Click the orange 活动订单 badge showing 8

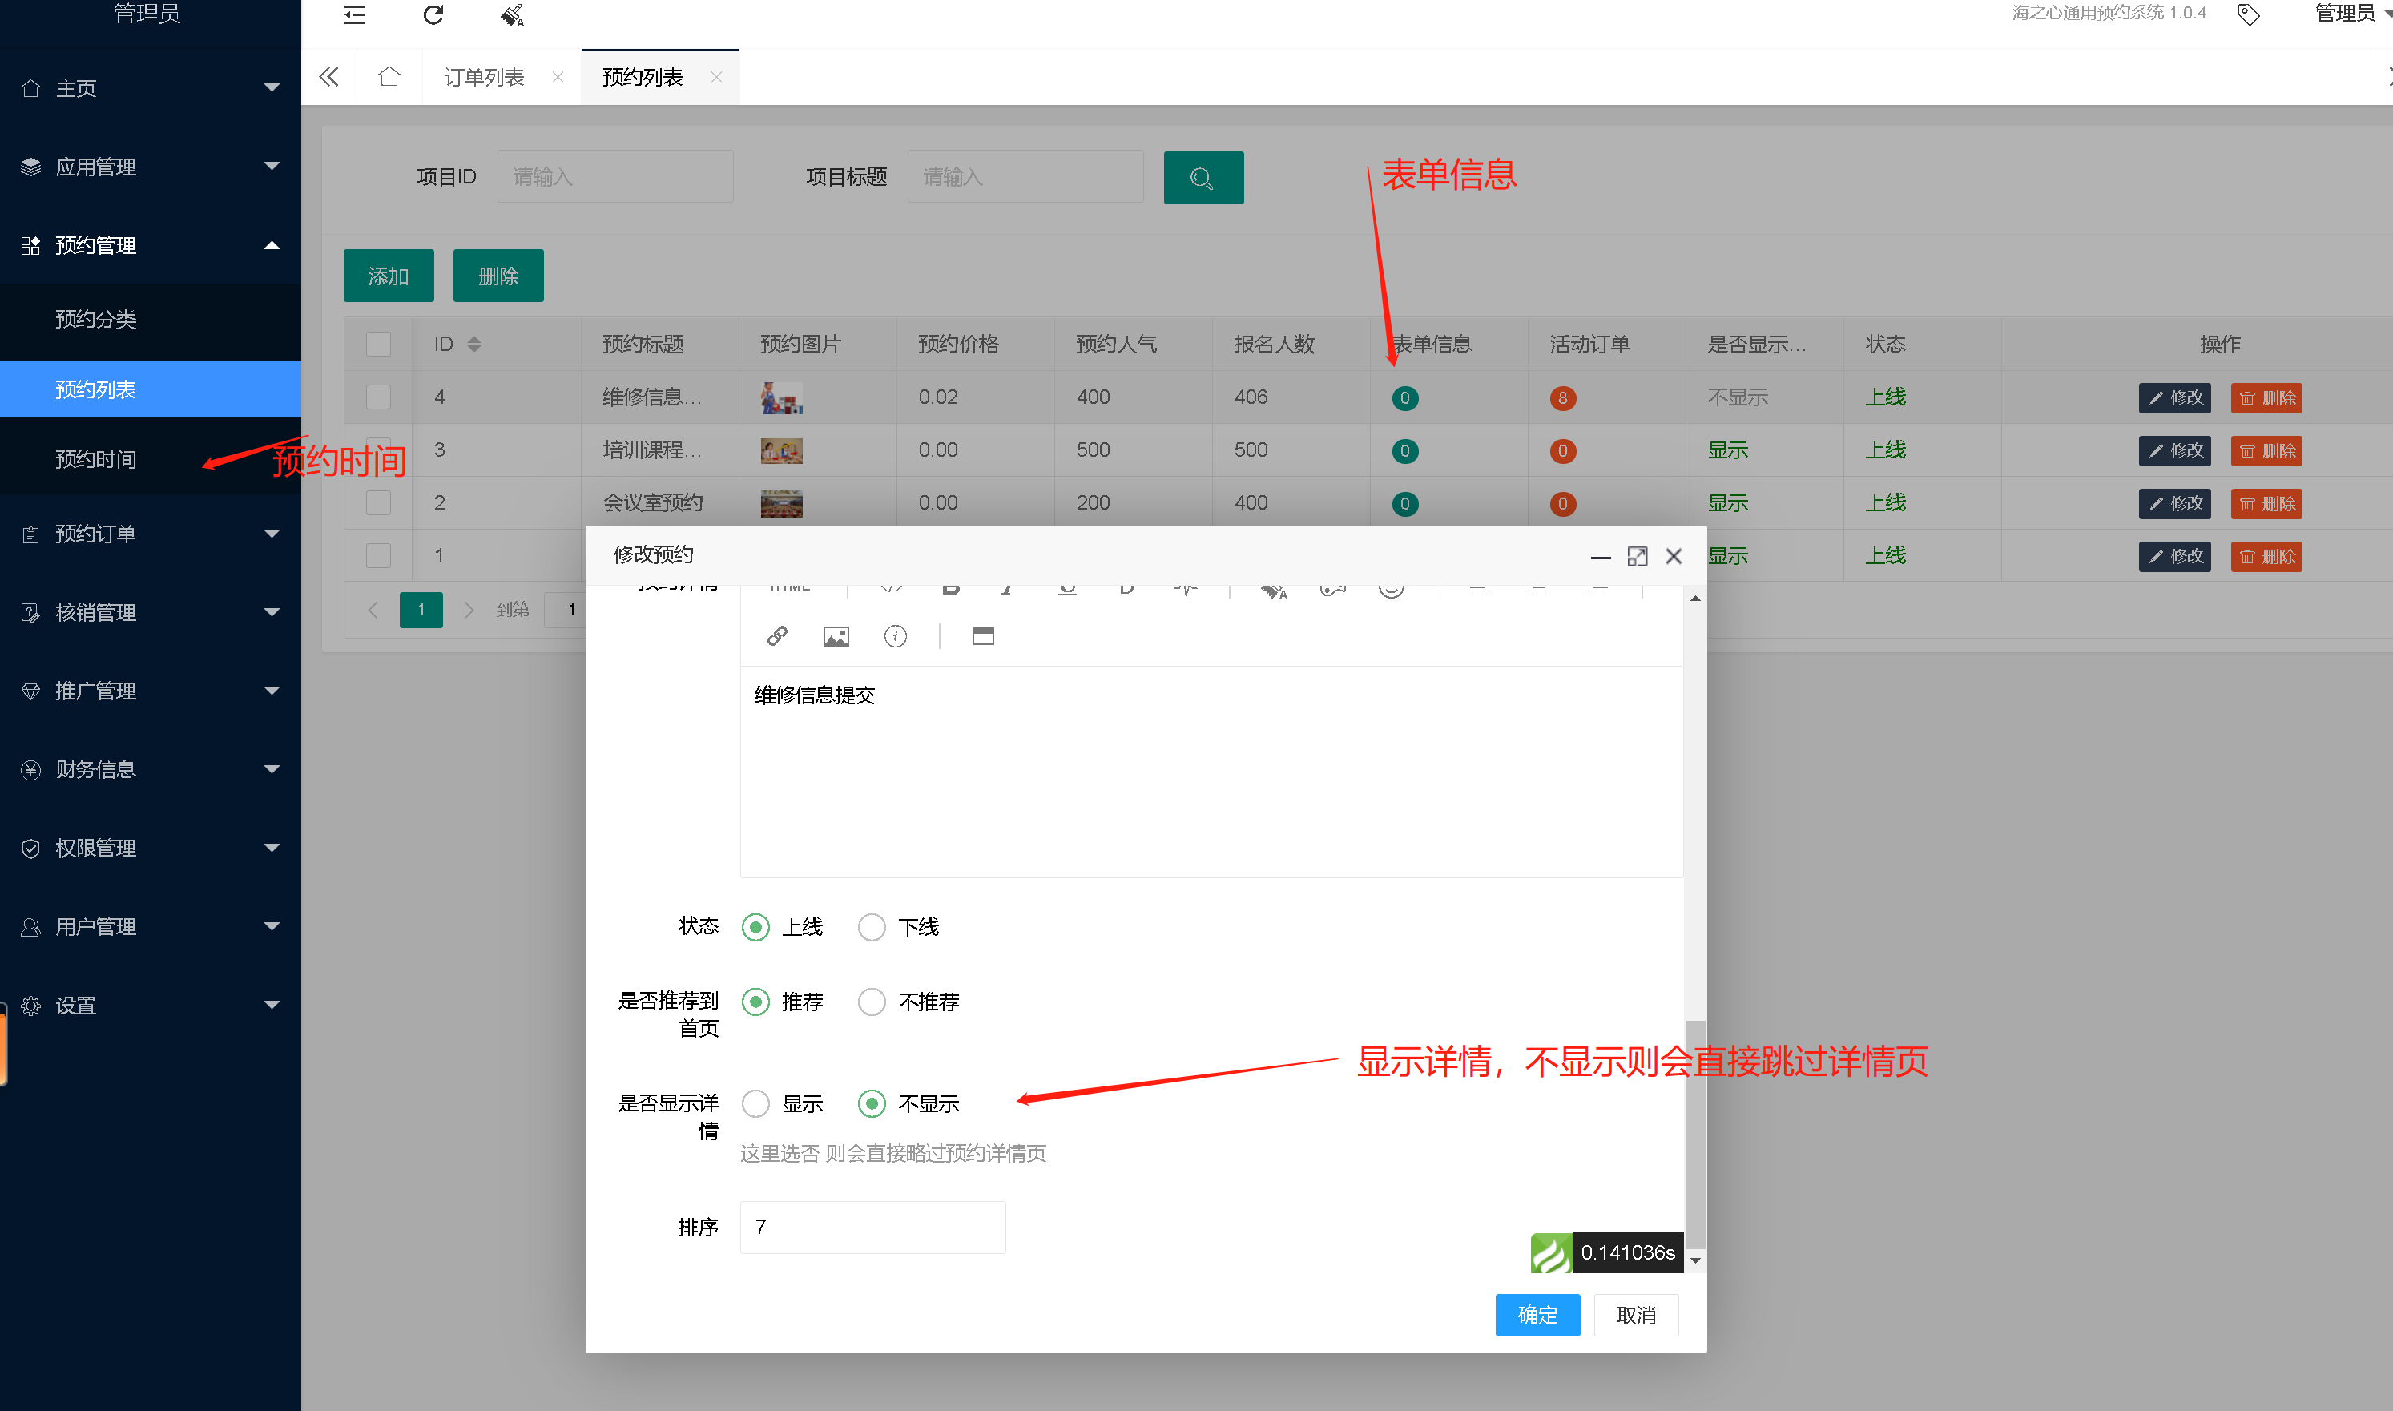click(1562, 398)
